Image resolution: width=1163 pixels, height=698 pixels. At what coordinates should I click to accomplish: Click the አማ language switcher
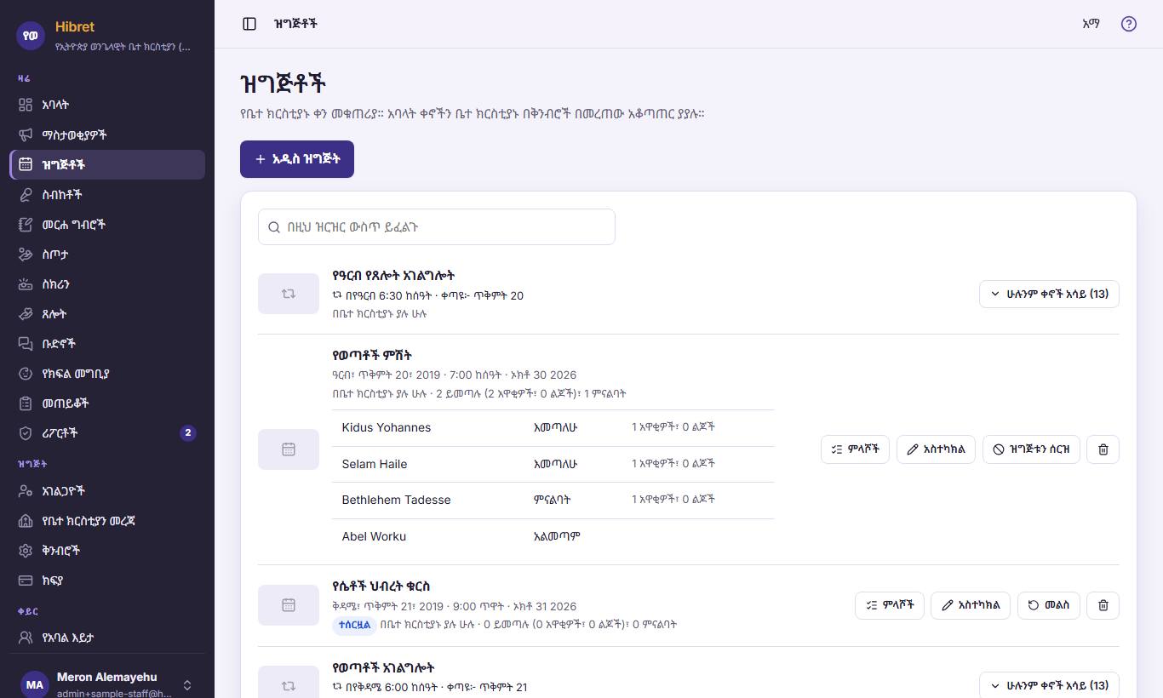1091,24
